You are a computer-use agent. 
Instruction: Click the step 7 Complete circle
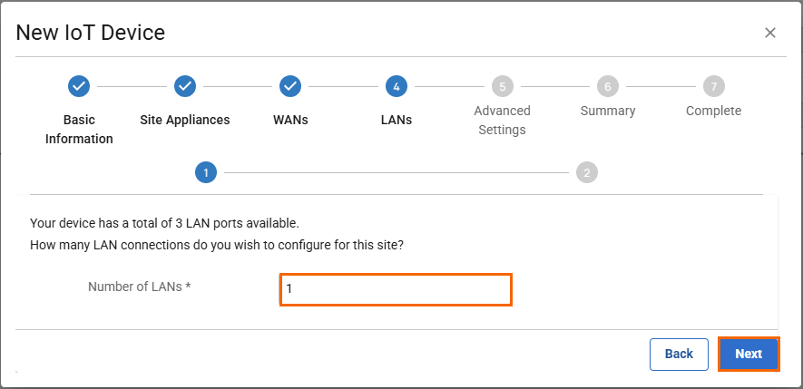[713, 86]
